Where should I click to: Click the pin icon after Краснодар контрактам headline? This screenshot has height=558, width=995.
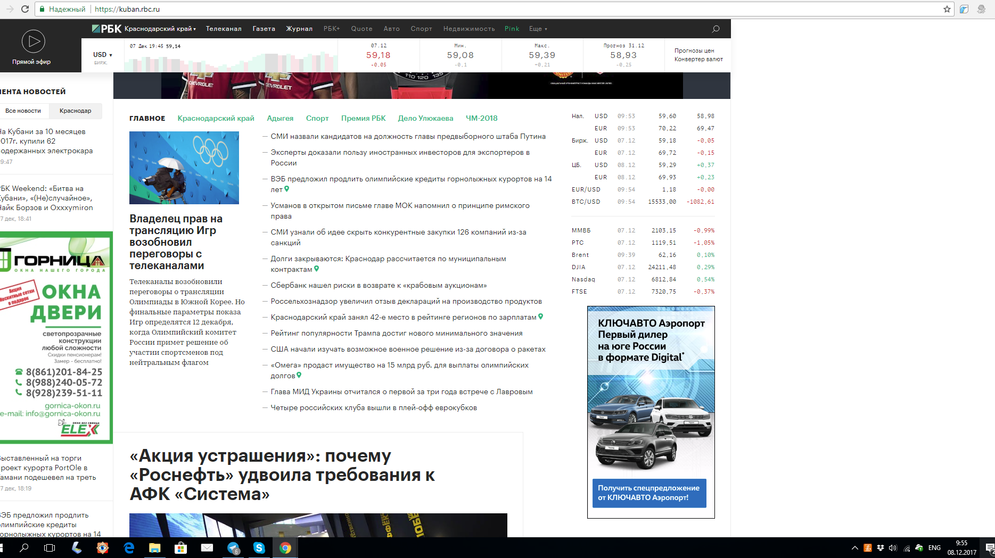coord(317,269)
